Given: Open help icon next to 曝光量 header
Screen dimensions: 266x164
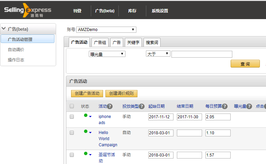Looking at the screenshot, I should pyautogui.click(x=249, y=106).
